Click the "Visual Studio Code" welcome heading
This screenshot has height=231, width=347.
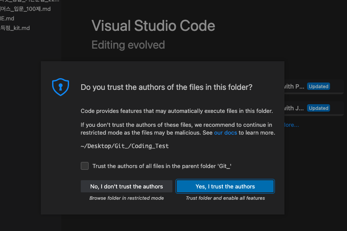coord(153,26)
